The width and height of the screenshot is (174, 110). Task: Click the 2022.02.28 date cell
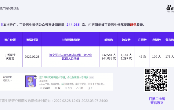pyautogui.click(x=32, y=57)
